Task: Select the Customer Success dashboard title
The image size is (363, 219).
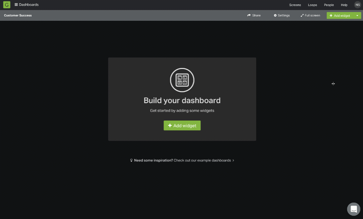Action: [x=18, y=15]
